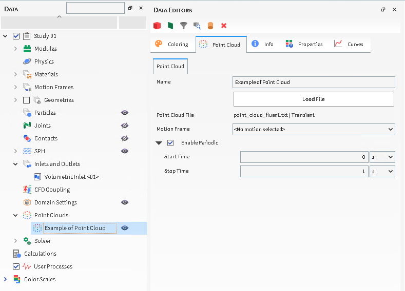Viewport: 405px width, 291px height.
Task: Expand the Solver tree node
Action: (15, 241)
